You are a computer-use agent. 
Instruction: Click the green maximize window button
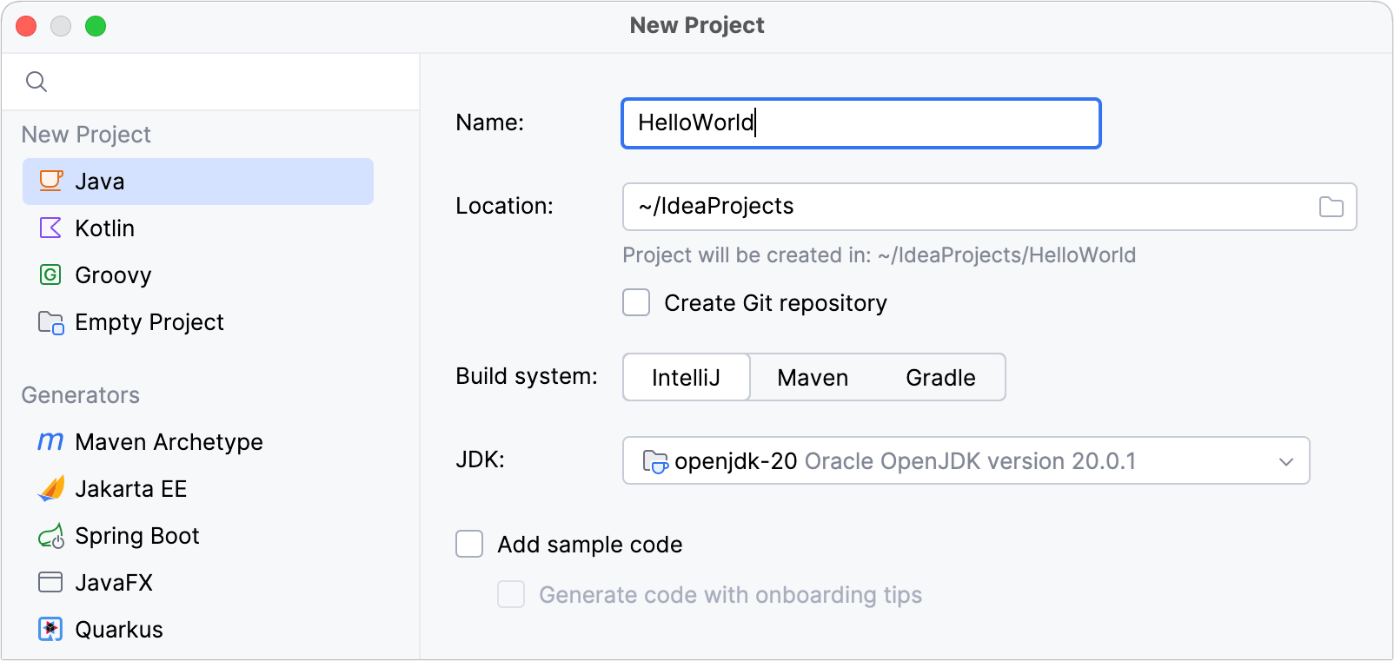pyautogui.click(x=96, y=26)
